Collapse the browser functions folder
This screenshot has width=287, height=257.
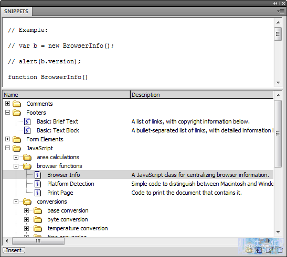(16, 166)
